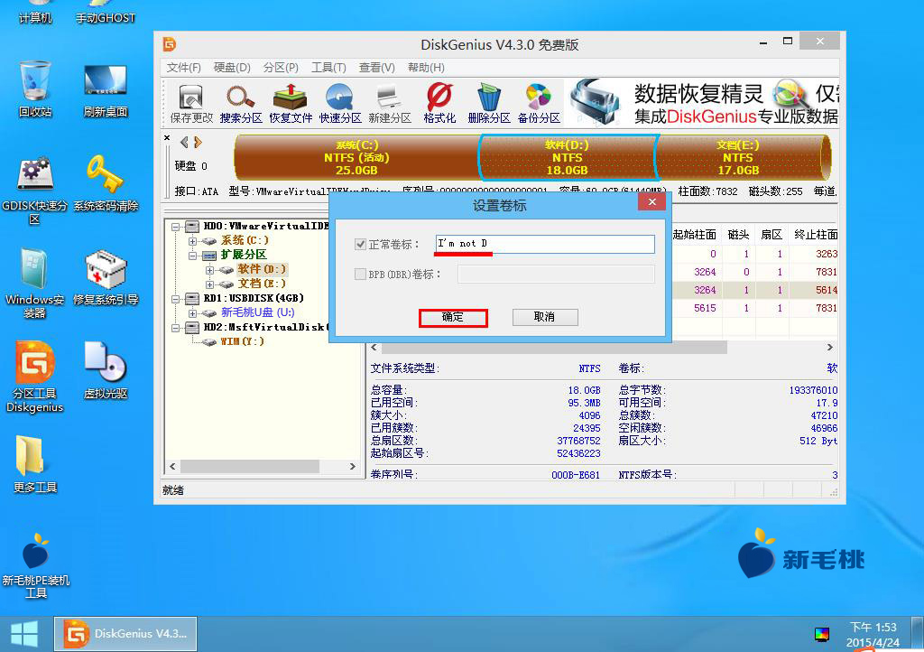The width and height of the screenshot is (924, 652).
Task: Open 计算机 computer desktop icon
Action: pos(35,12)
